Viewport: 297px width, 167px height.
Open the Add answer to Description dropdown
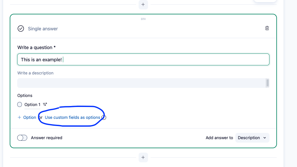click(252, 138)
